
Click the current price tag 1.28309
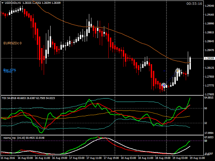click(x=209, y=58)
